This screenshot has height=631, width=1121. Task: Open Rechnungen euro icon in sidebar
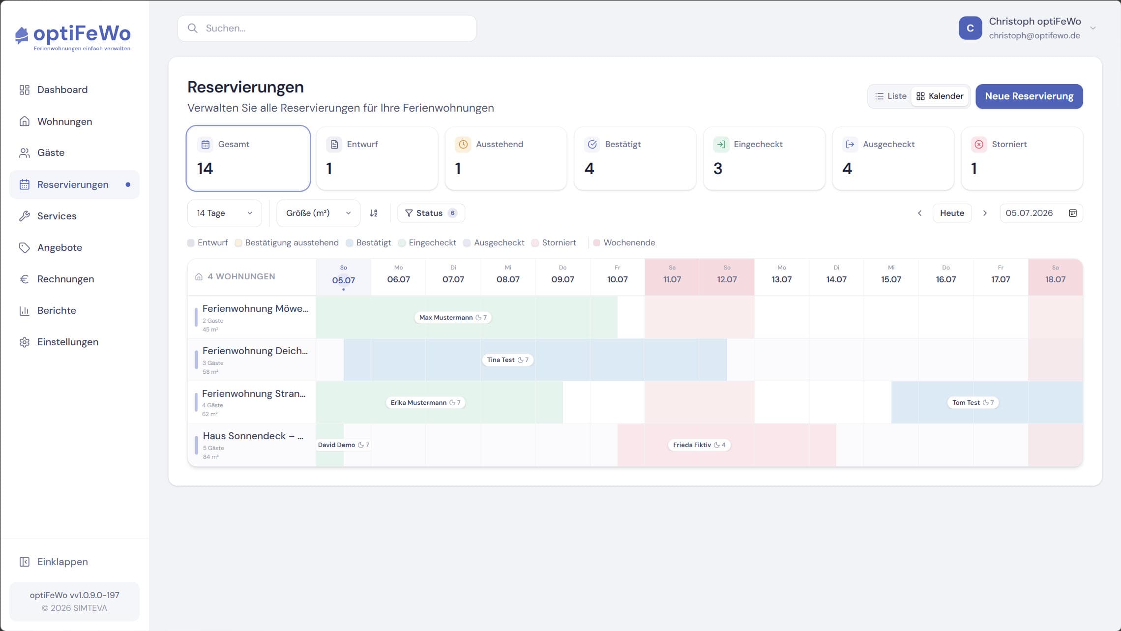[x=24, y=279]
